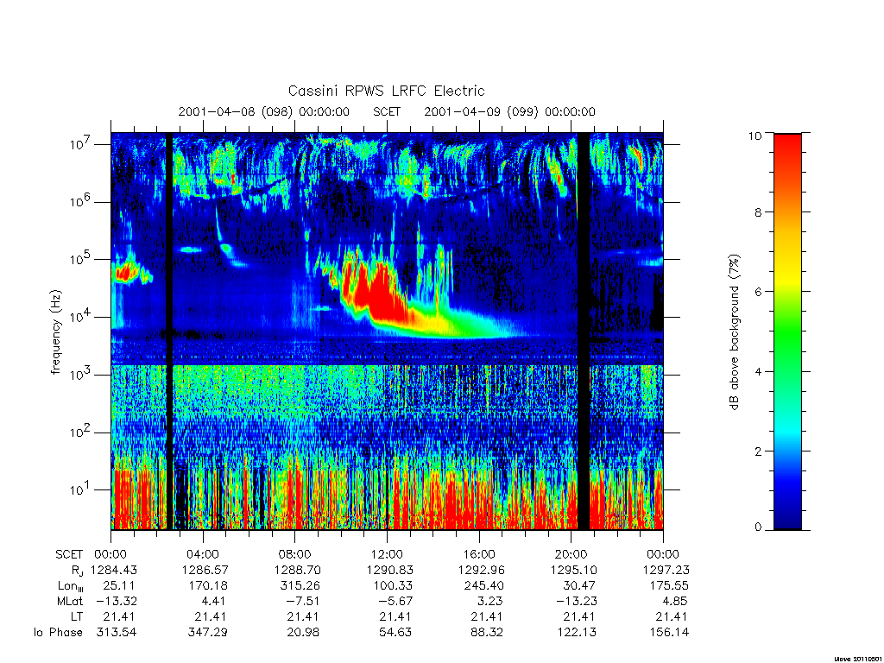Click time axis label '04:00'
The width and height of the screenshot is (884, 663).
[203, 555]
